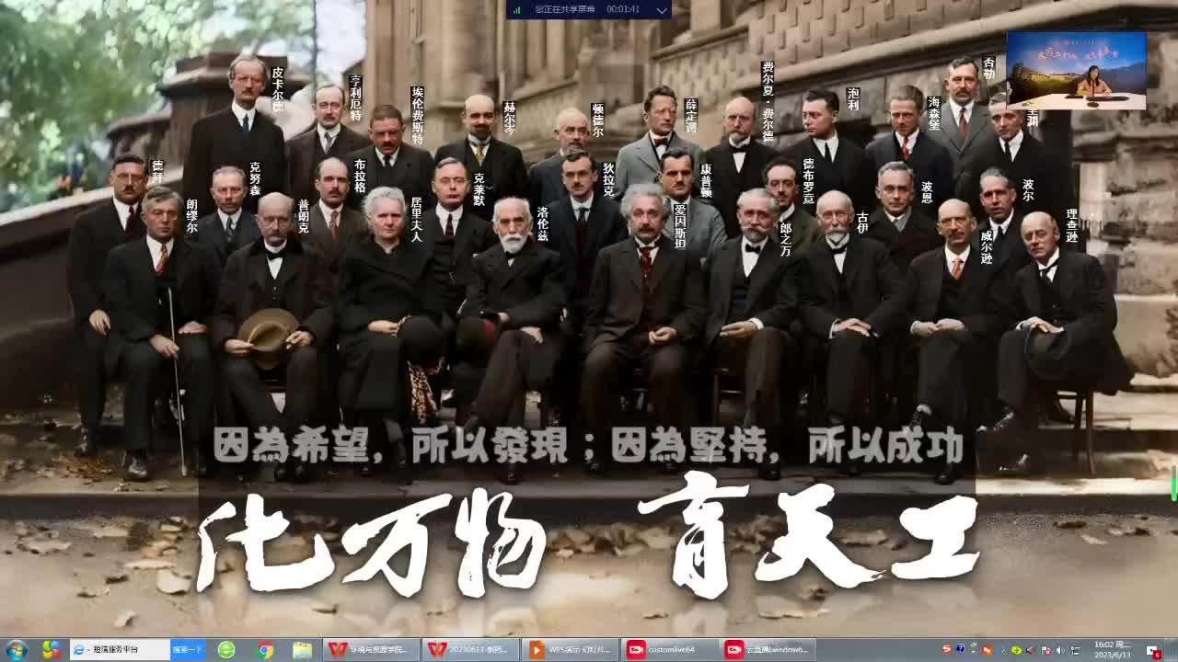Click the Show desktop strip at taskbar end

[x=1172, y=649]
